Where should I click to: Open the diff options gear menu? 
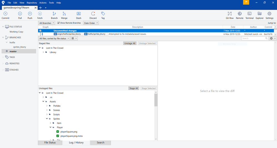tap(273, 38)
